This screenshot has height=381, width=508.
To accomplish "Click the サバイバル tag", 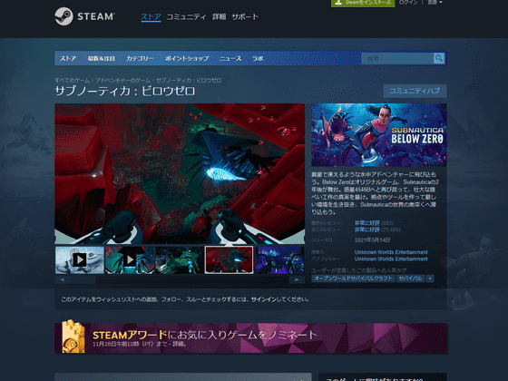I will coord(410,278).
